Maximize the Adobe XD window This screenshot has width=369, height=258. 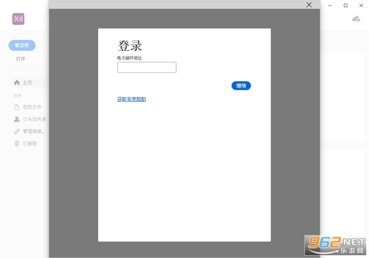point(345,6)
